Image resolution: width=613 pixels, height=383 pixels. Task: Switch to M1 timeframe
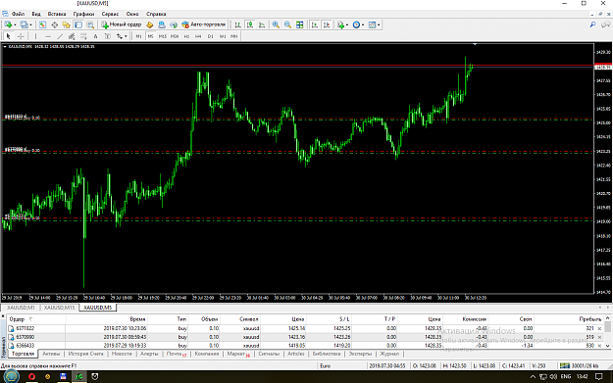point(138,36)
